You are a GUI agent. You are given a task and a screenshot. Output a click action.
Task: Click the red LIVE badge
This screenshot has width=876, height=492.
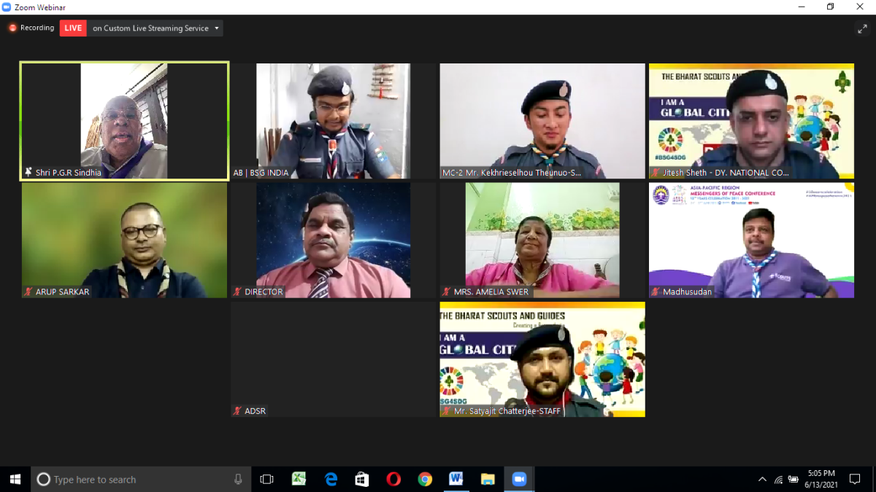[73, 28]
